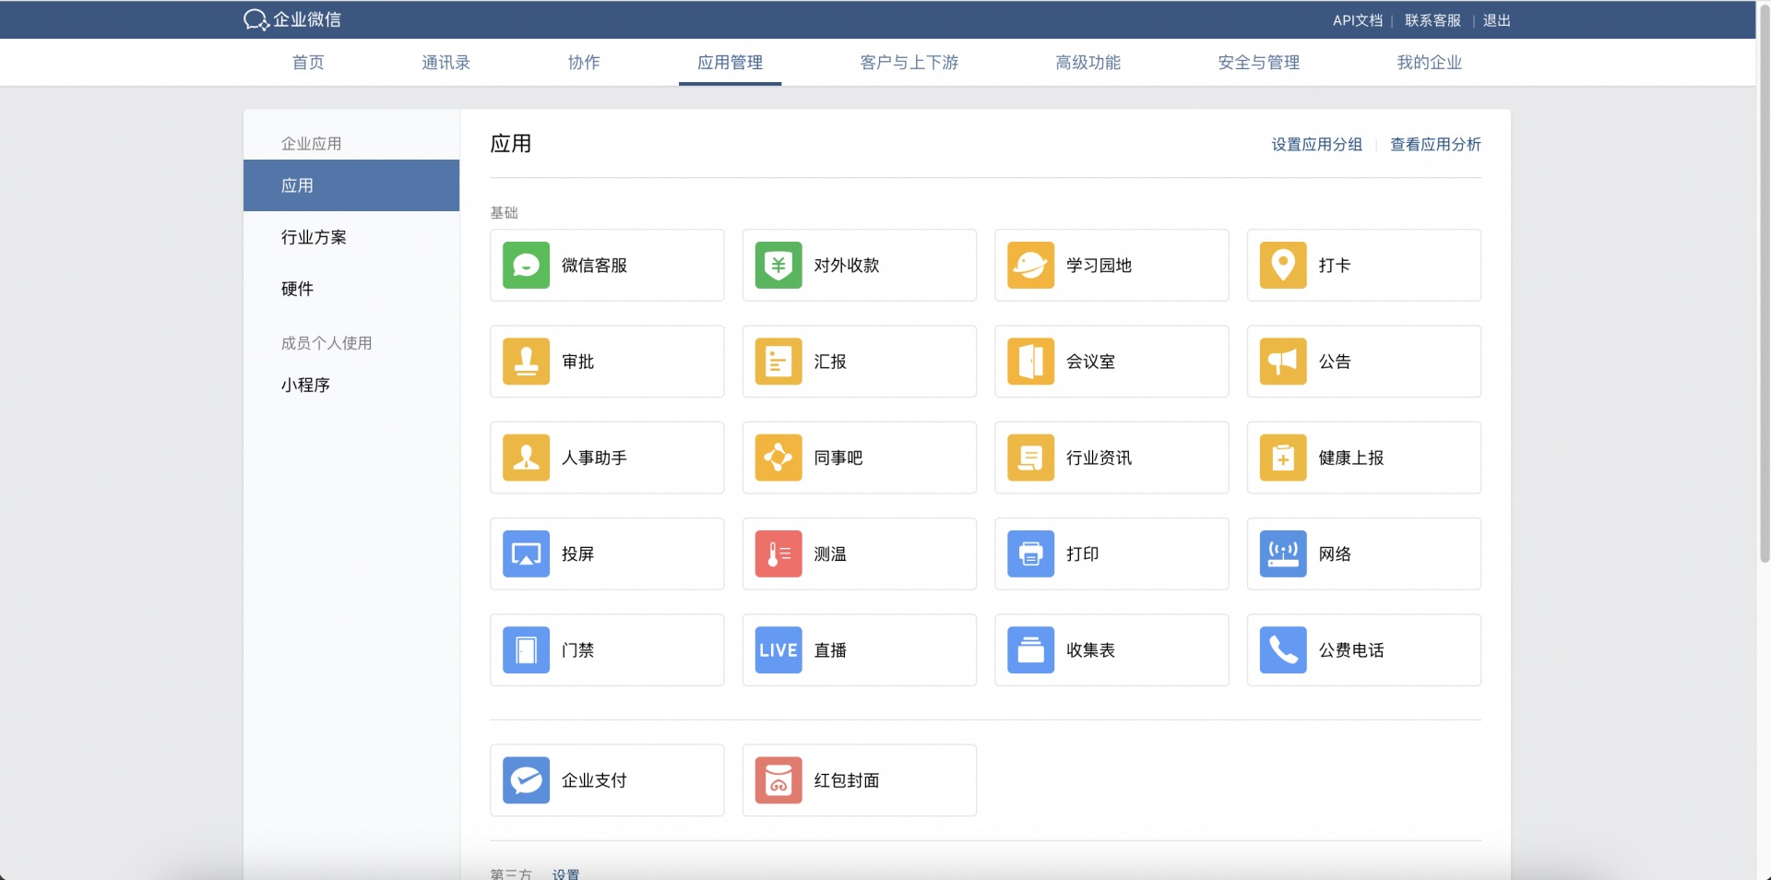Open the 微信客服 app icon
The image size is (1771, 880).
tap(526, 266)
